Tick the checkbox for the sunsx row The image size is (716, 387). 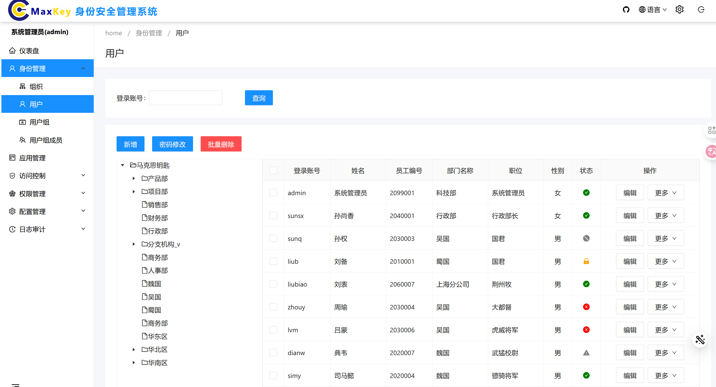[x=273, y=216]
